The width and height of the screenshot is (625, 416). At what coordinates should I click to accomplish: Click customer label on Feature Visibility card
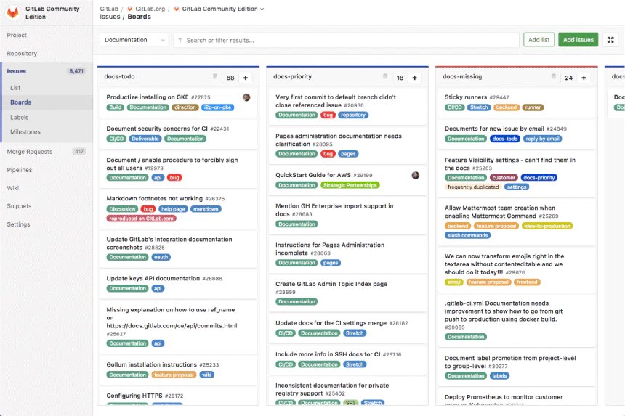[504, 178]
